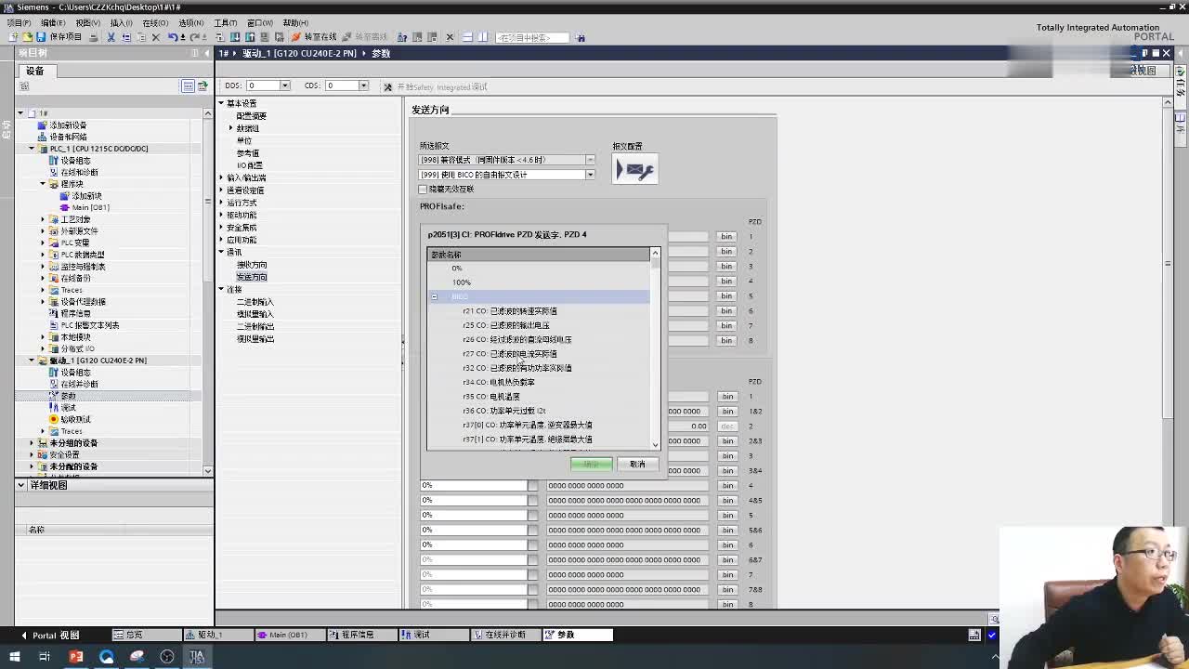The width and height of the screenshot is (1189, 669).
Task: Open the 在线(O) menu
Action: (155, 22)
